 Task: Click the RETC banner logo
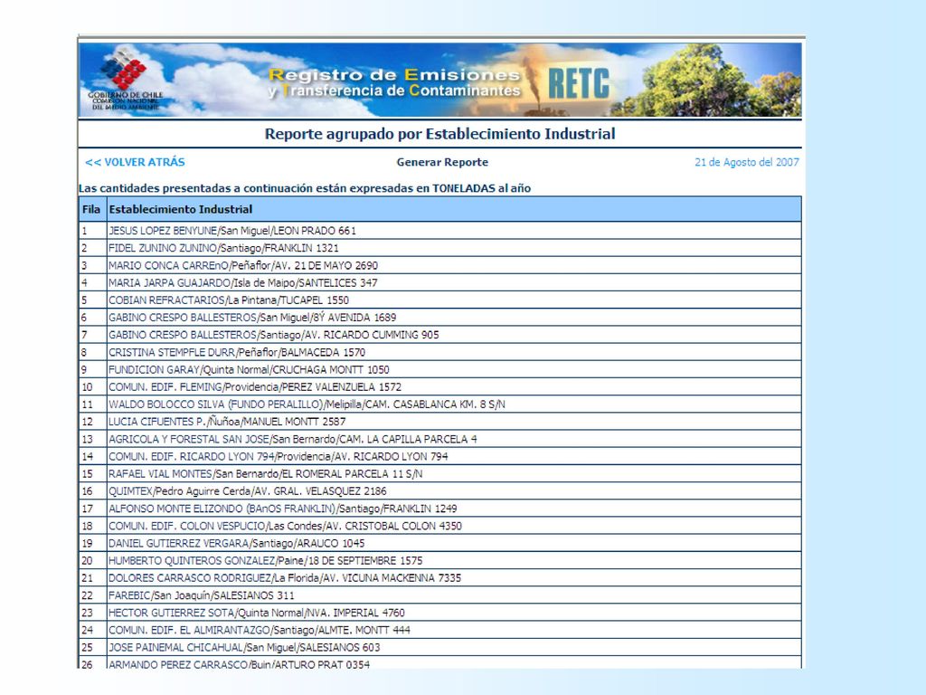pyautogui.click(x=579, y=83)
